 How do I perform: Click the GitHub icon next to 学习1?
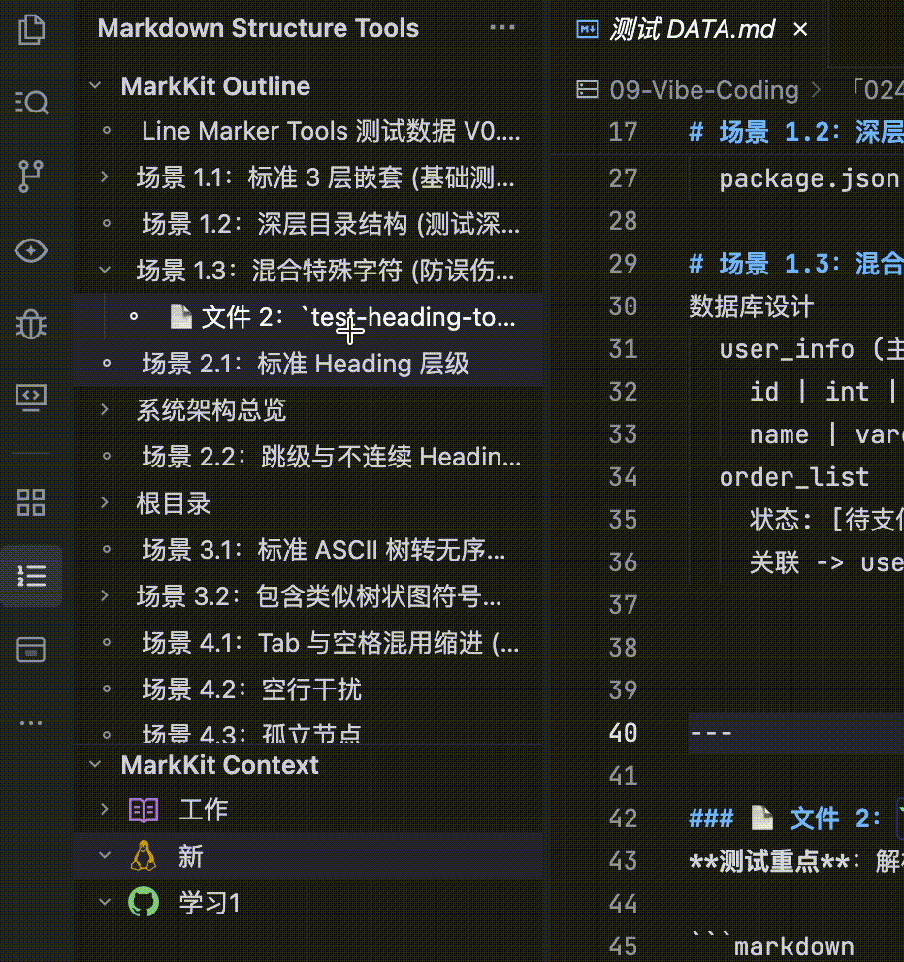click(x=144, y=902)
